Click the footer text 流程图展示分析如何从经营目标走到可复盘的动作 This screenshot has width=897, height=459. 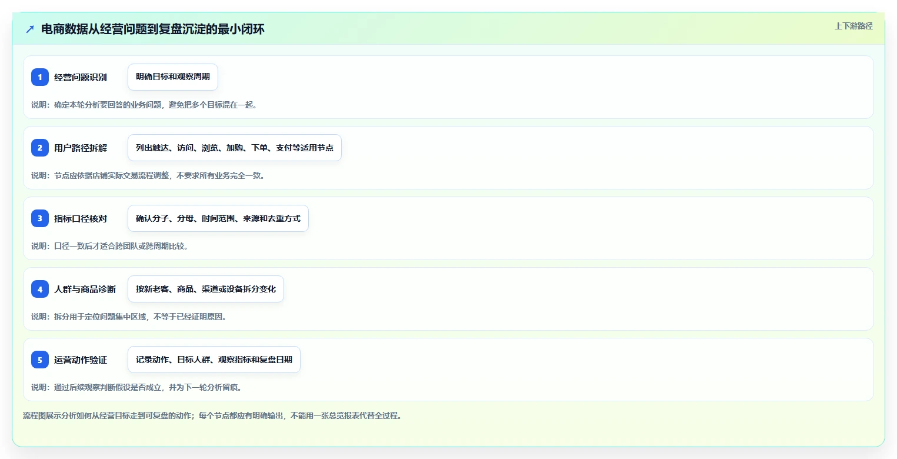[212, 415]
